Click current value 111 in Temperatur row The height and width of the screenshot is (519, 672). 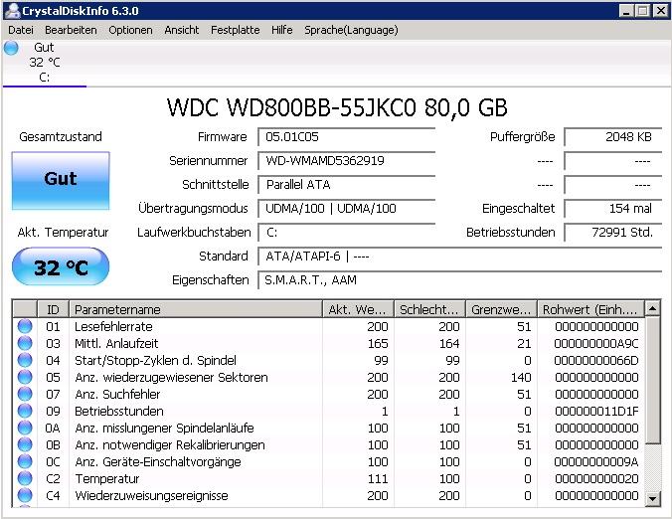pos(378,478)
